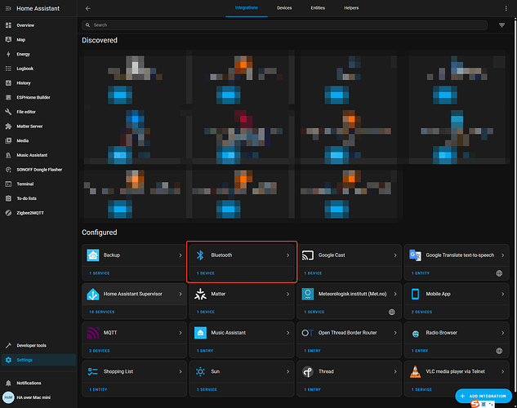Expand the Open Thread Border Router chevron
The height and width of the screenshot is (408, 517).
click(395, 333)
